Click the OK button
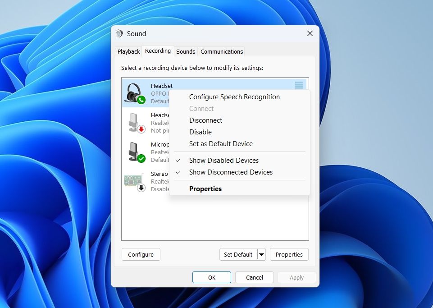Image resolution: width=433 pixels, height=308 pixels. (x=212, y=278)
